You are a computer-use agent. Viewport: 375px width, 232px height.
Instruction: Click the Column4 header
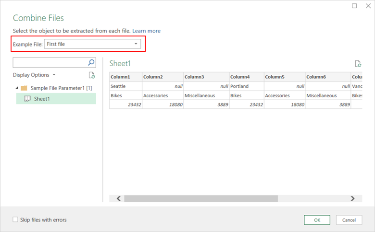(x=247, y=77)
